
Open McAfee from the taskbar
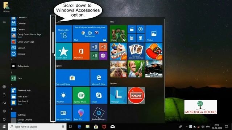coord(104,127)
